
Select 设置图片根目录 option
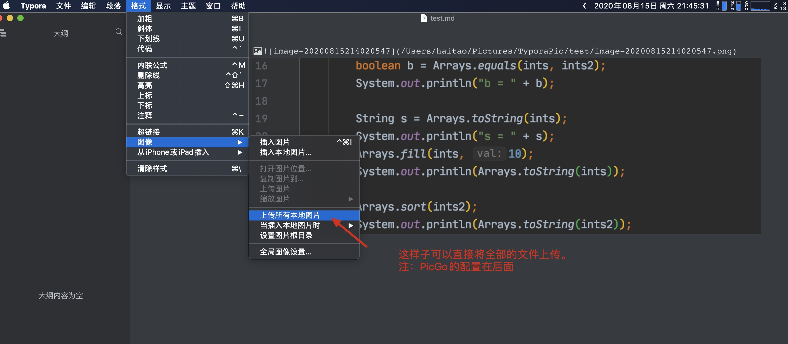click(x=286, y=235)
